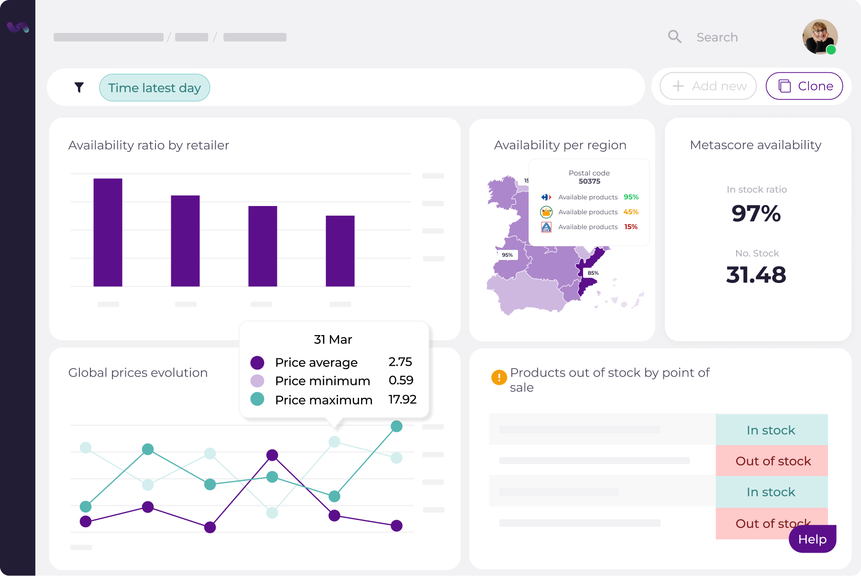Click the last breadcrumb placeholder
The image size is (861, 576).
(255, 37)
